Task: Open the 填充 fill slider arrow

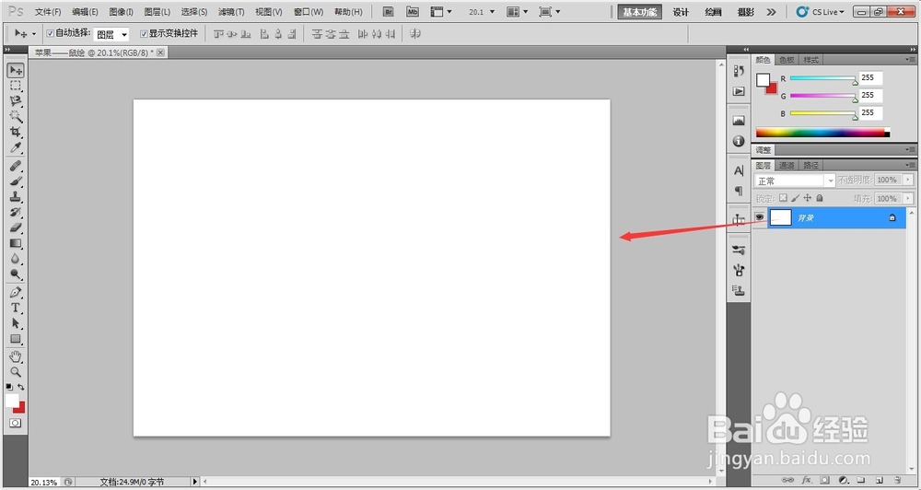Action: point(909,199)
